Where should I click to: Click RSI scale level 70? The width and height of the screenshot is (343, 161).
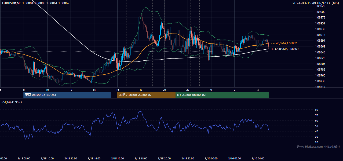[x=316, y=115]
